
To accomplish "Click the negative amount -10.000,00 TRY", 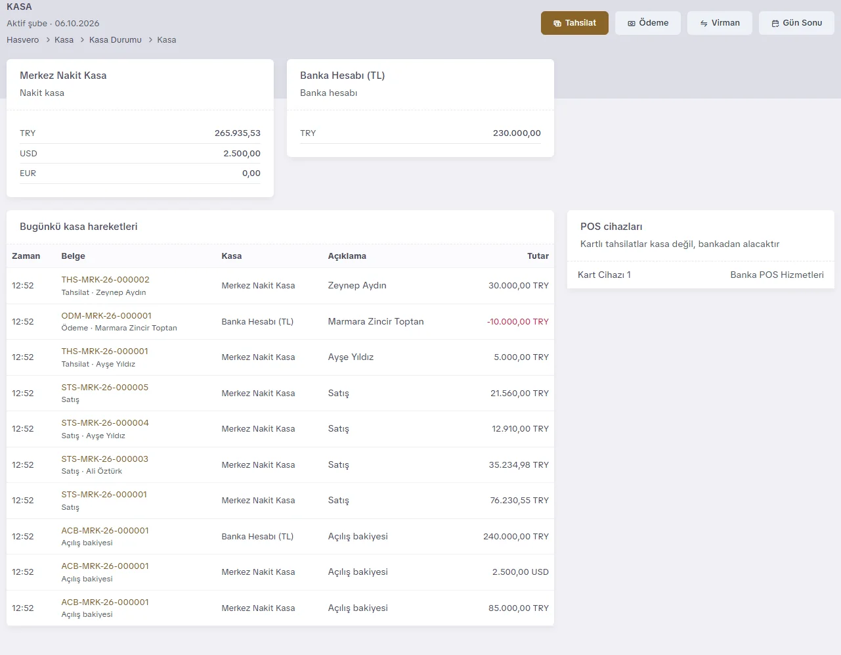I will coord(518,322).
